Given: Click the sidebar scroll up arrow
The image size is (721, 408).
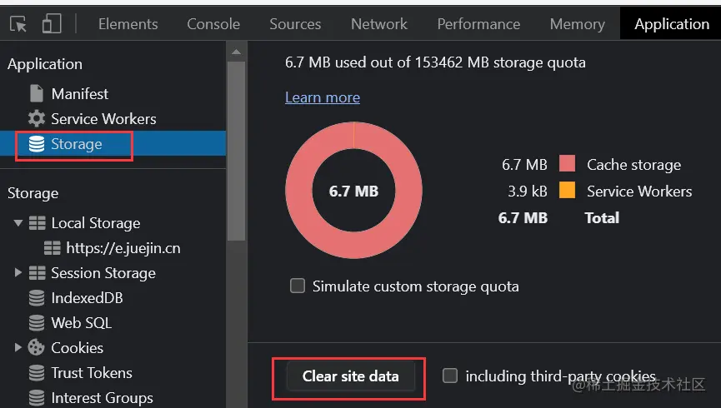Looking at the screenshot, I should [x=237, y=52].
